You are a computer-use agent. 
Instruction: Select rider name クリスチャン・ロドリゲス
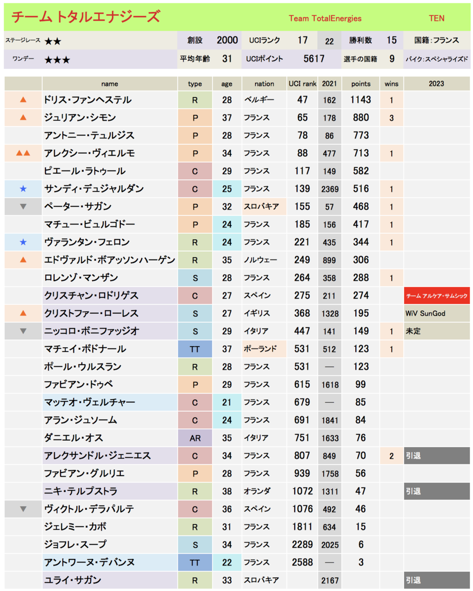pos(91,295)
